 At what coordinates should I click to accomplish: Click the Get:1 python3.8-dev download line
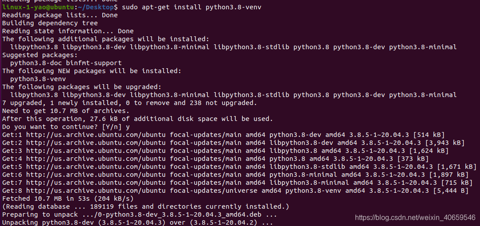tap(223, 134)
